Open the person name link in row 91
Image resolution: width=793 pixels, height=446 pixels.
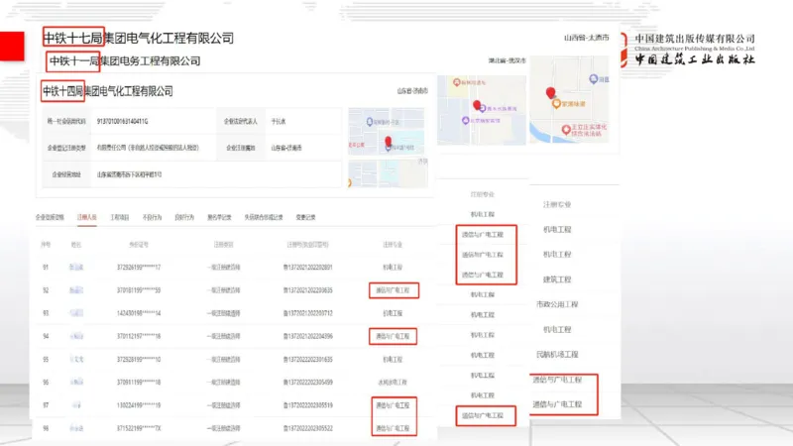click(76, 267)
